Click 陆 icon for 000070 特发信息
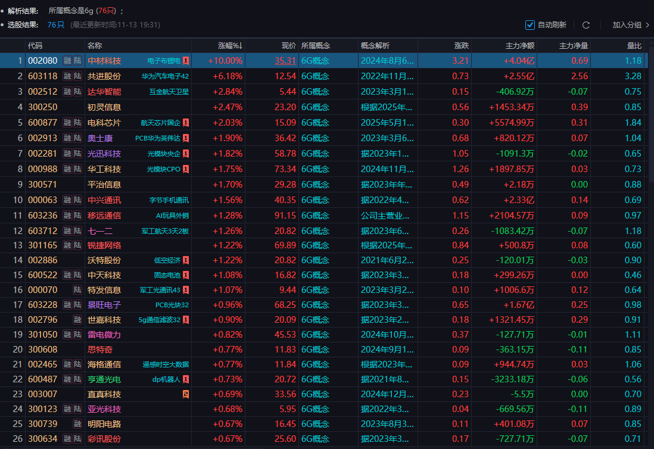Viewport: 654px width, 449px height. [77, 290]
